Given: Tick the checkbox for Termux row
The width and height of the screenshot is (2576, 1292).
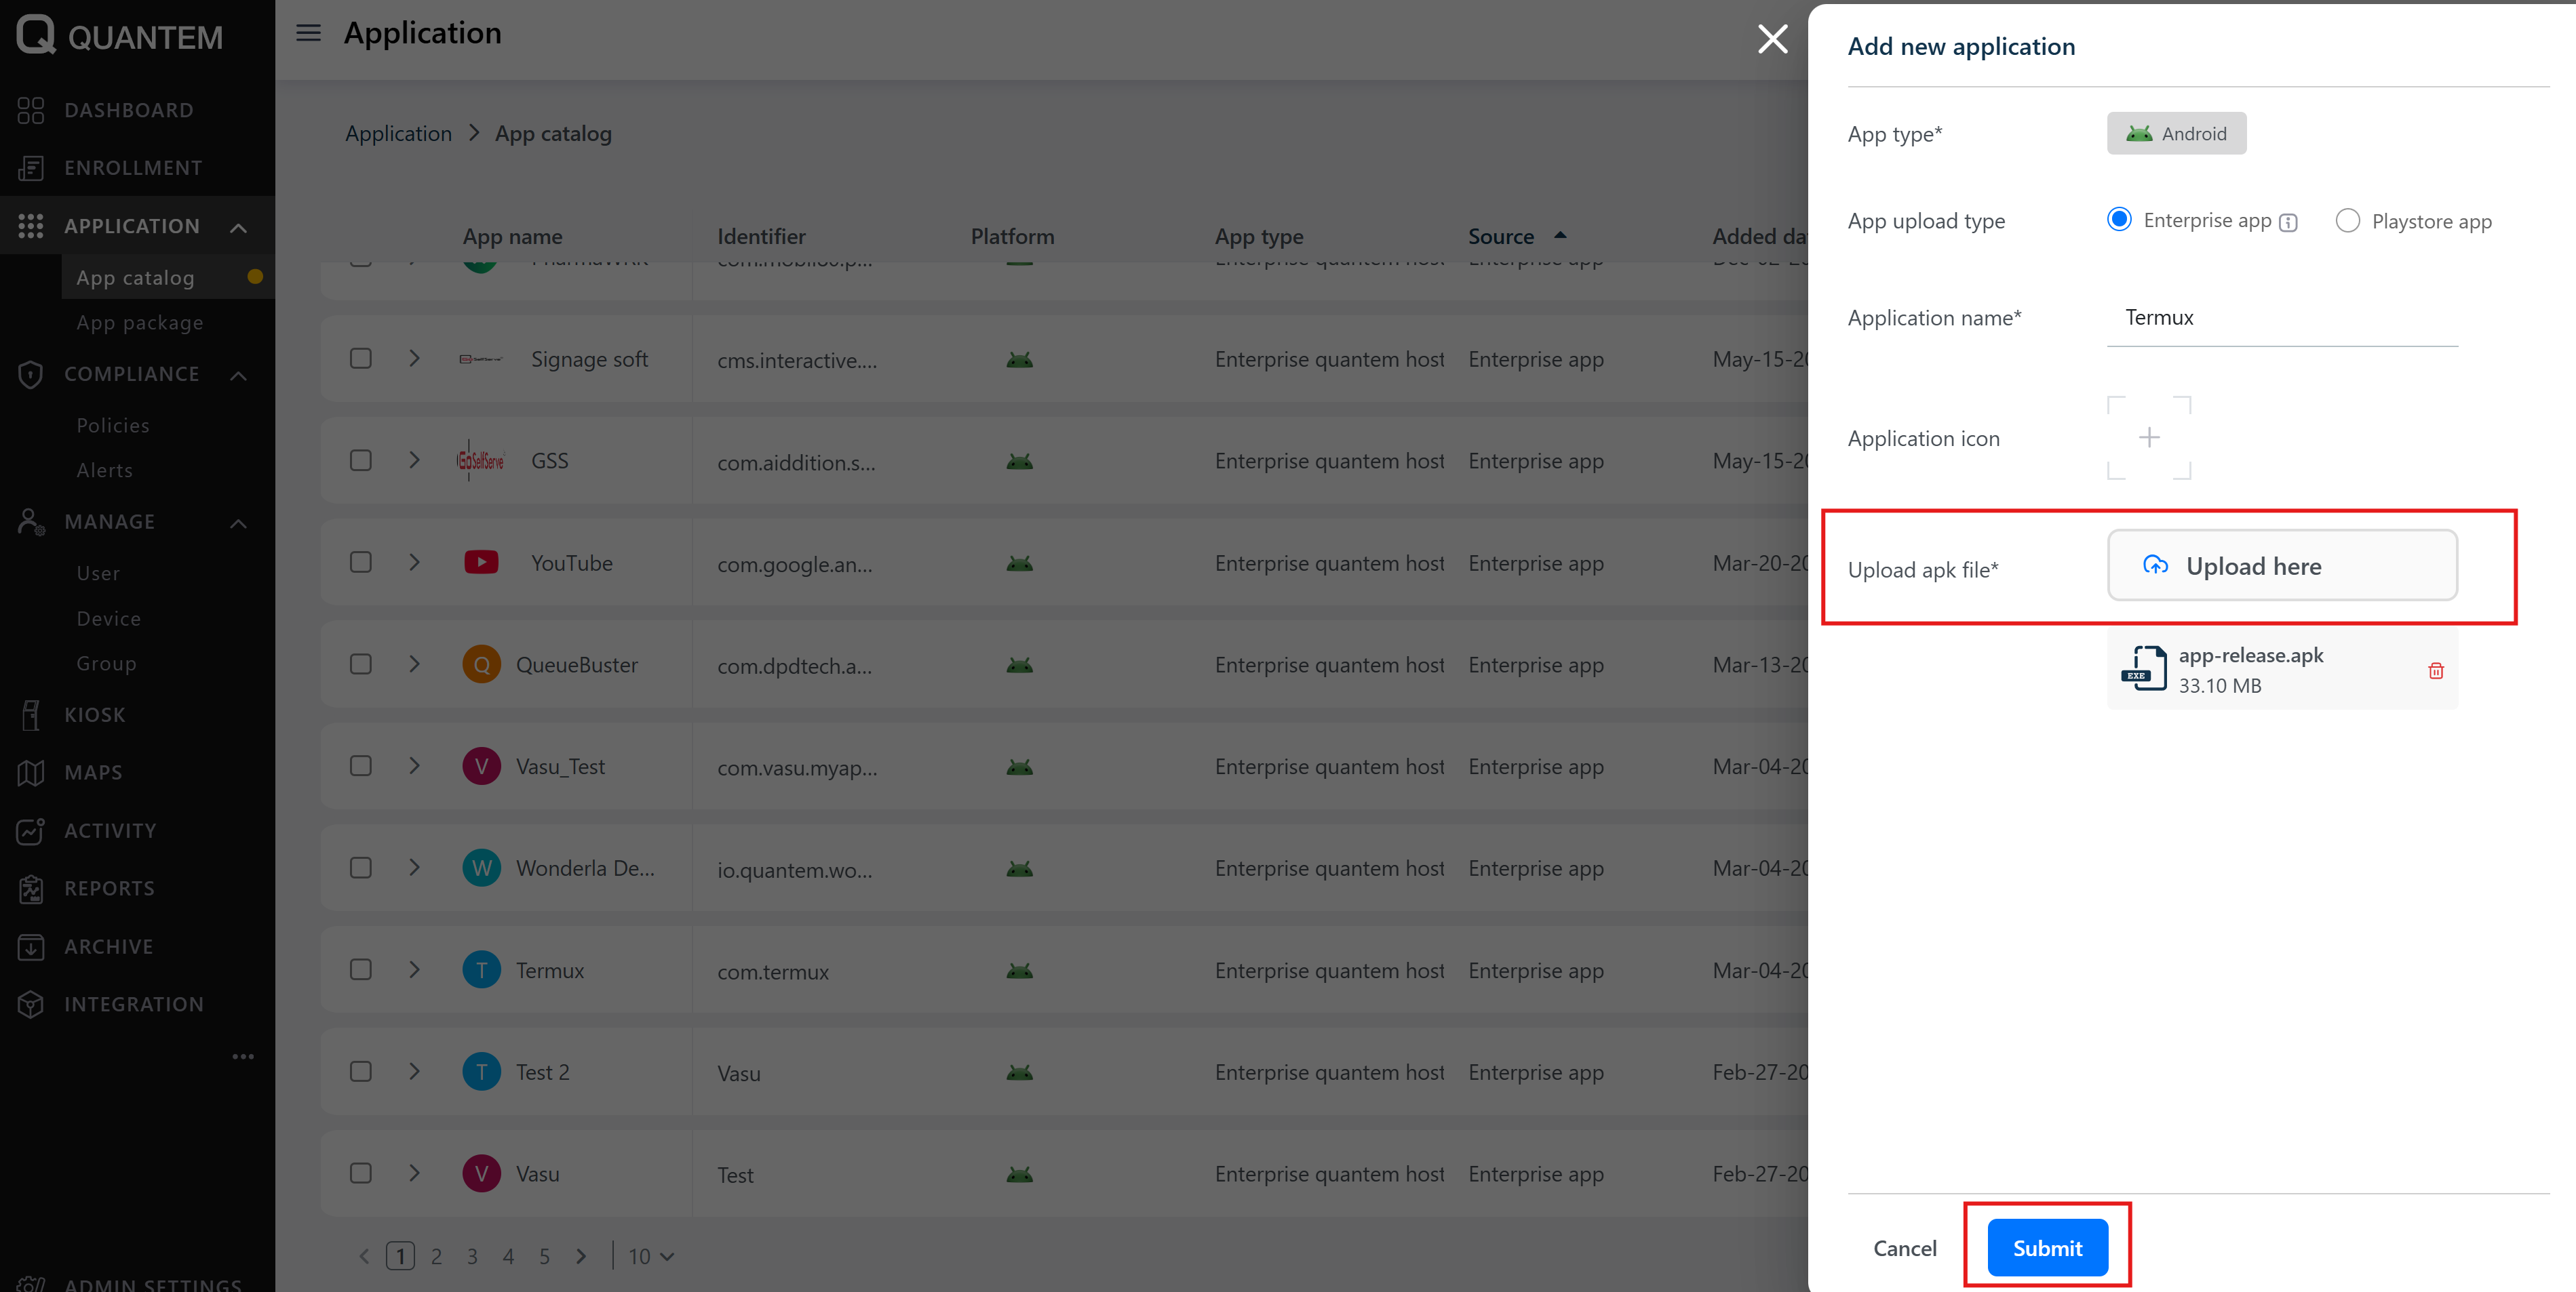Looking at the screenshot, I should (361, 970).
